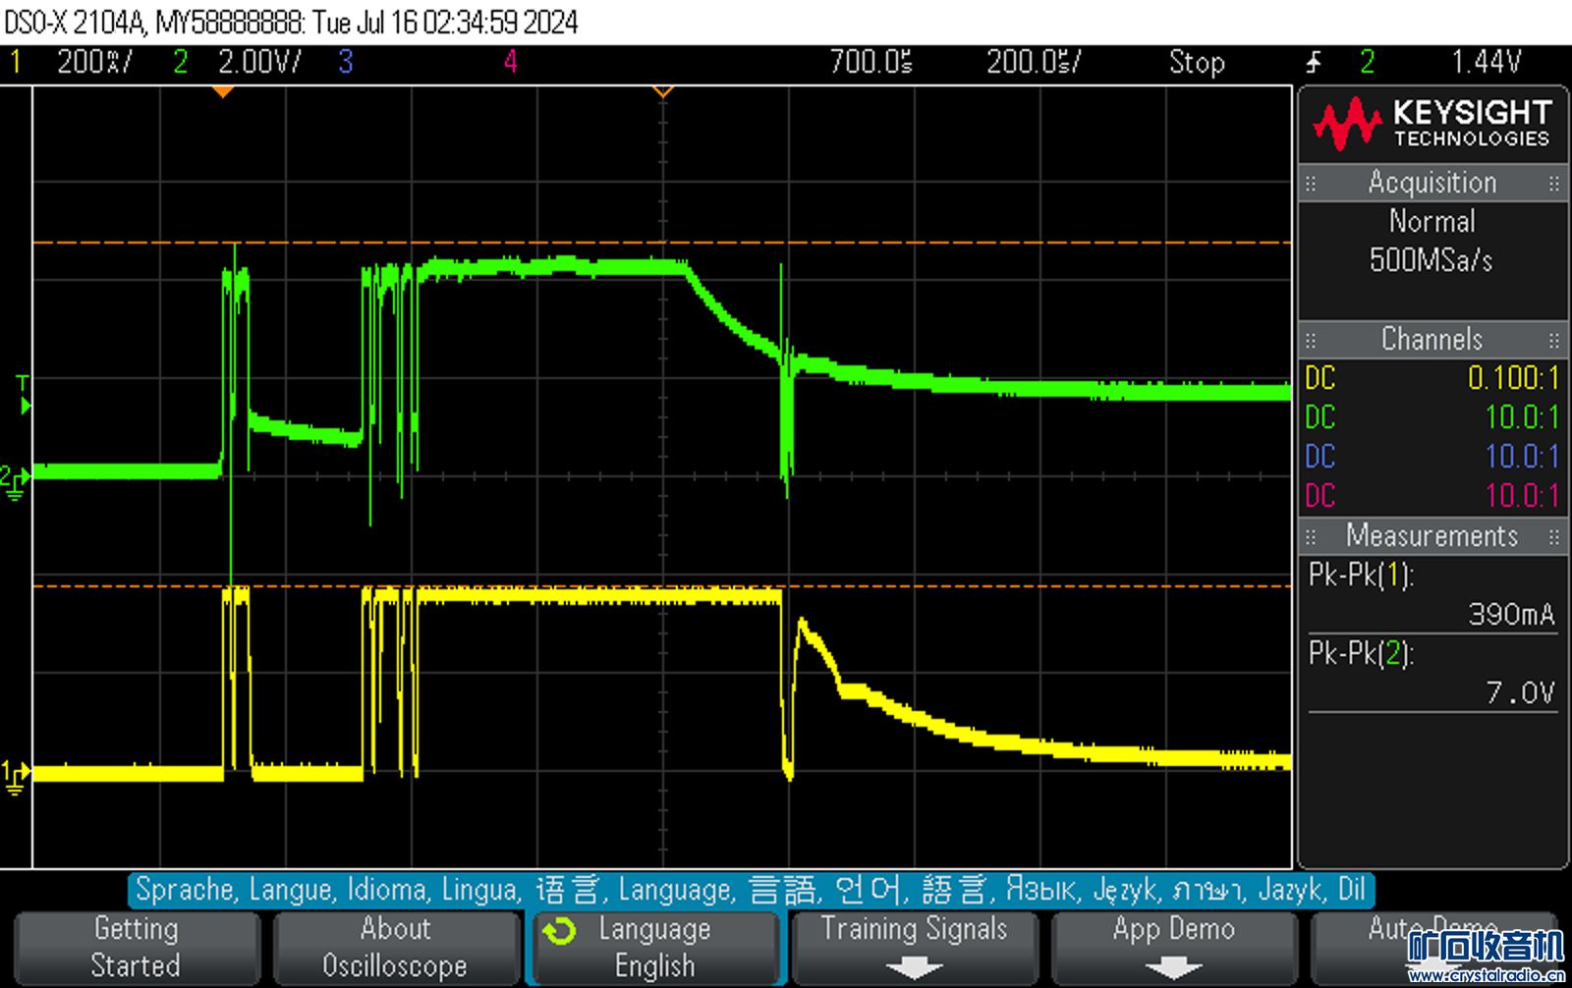The height and width of the screenshot is (988, 1572).
Task: Expand the Acquisition panel header
Action: tap(1432, 183)
